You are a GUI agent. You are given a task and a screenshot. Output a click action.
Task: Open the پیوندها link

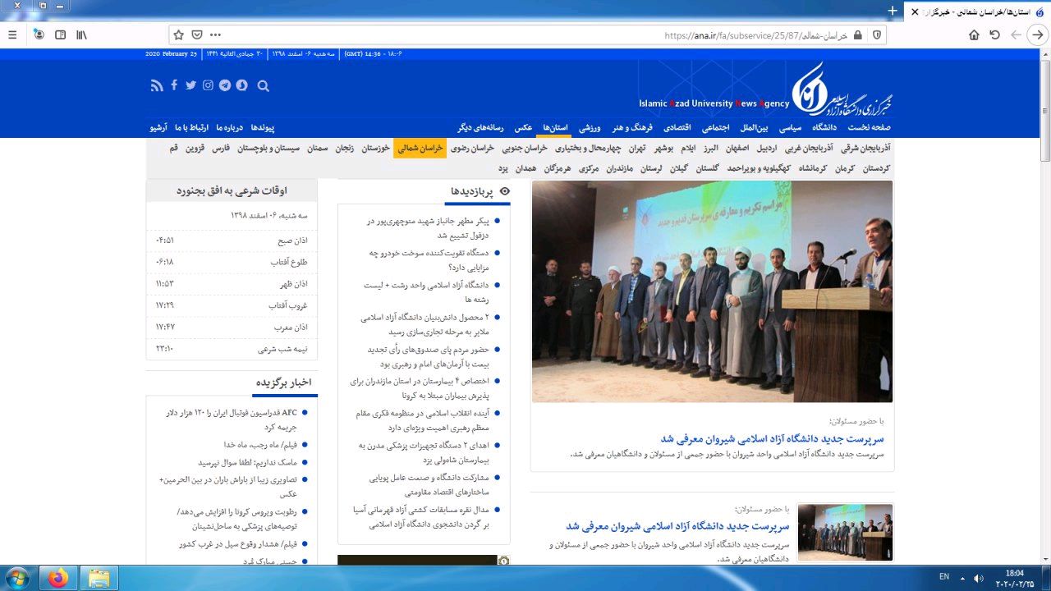pyautogui.click(x=262, y=127)
